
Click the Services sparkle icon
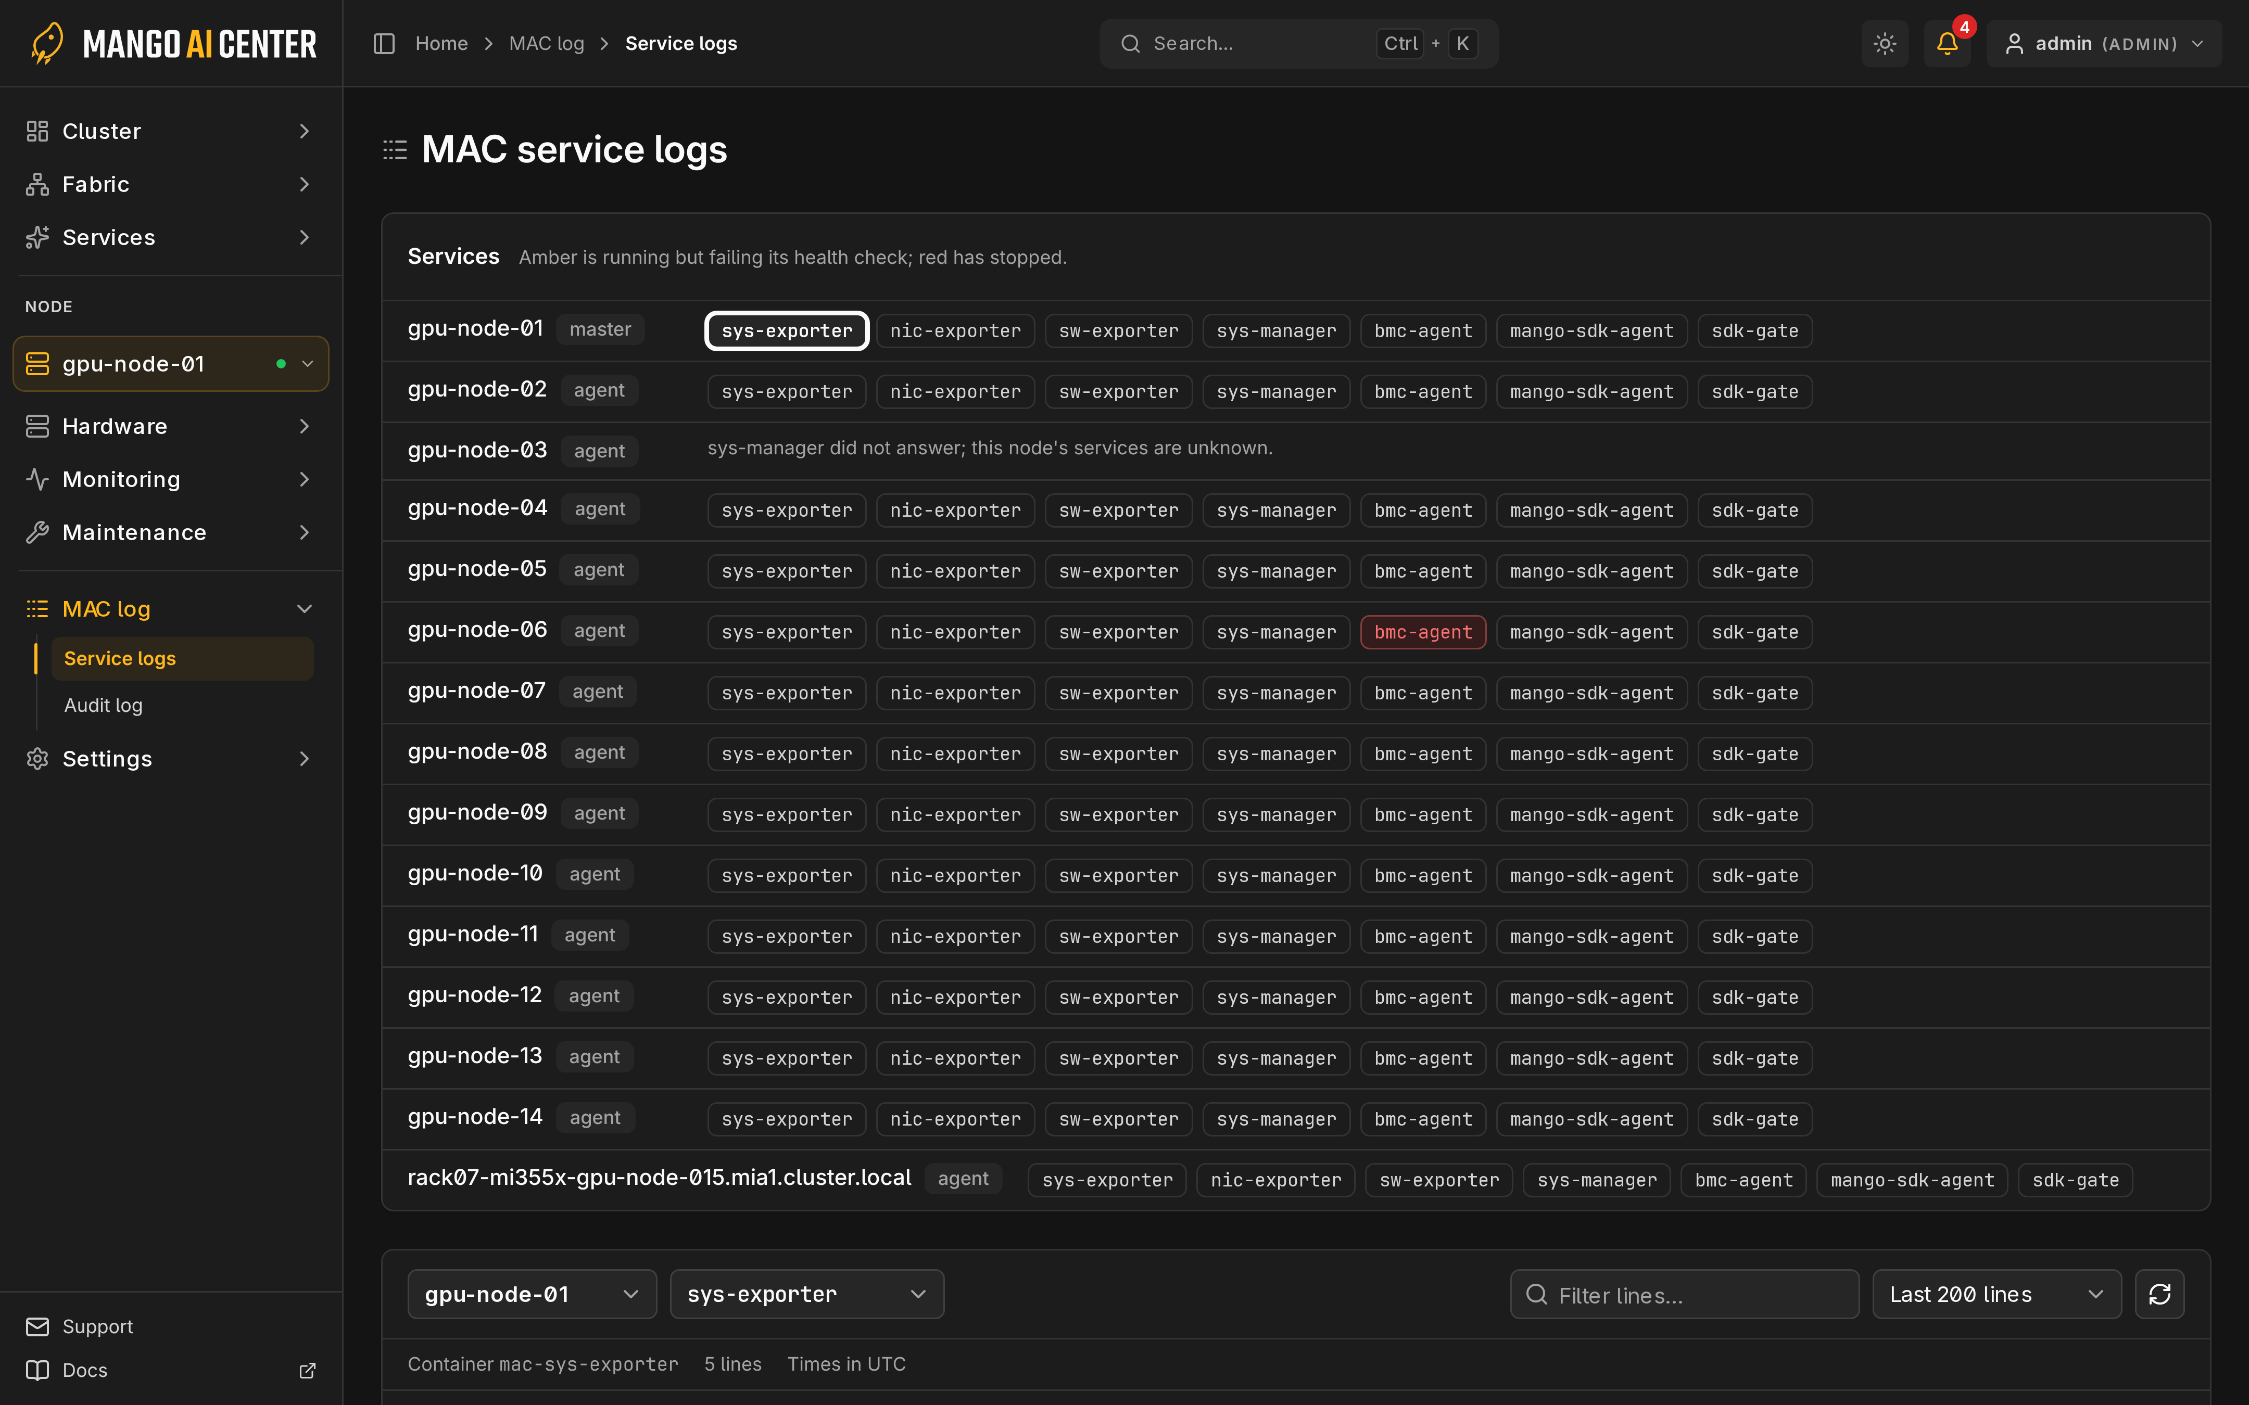pos(37,237)
